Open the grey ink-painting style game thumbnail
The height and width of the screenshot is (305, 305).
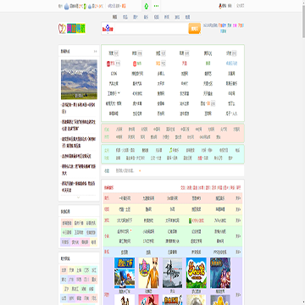click(173, 273)
